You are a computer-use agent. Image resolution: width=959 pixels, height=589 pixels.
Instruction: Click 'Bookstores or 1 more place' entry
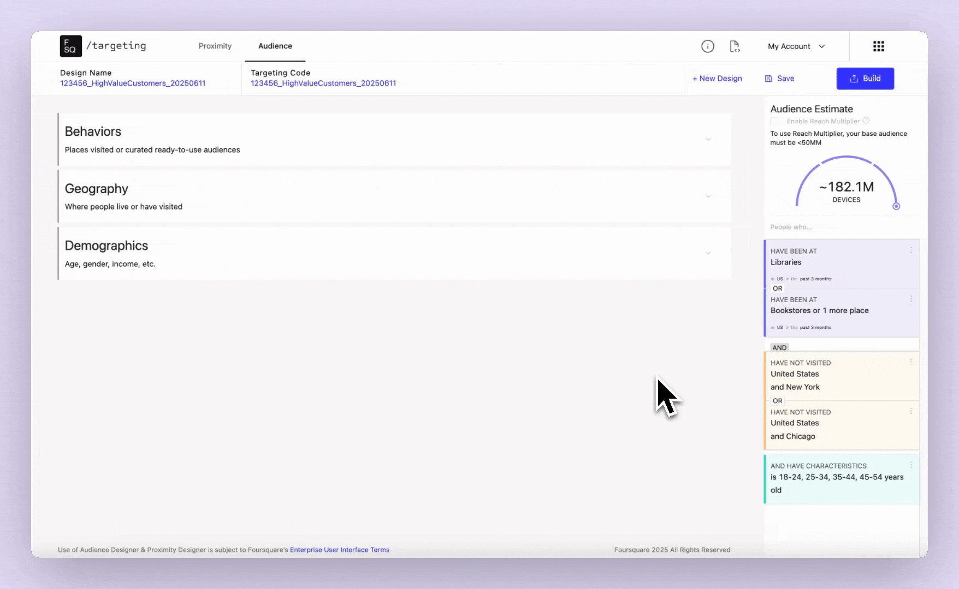point(819,311)
